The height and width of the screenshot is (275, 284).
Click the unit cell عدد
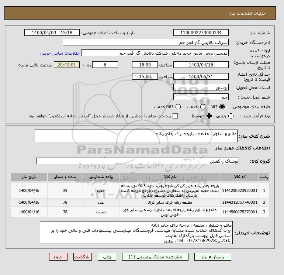(x=101, y=202)
